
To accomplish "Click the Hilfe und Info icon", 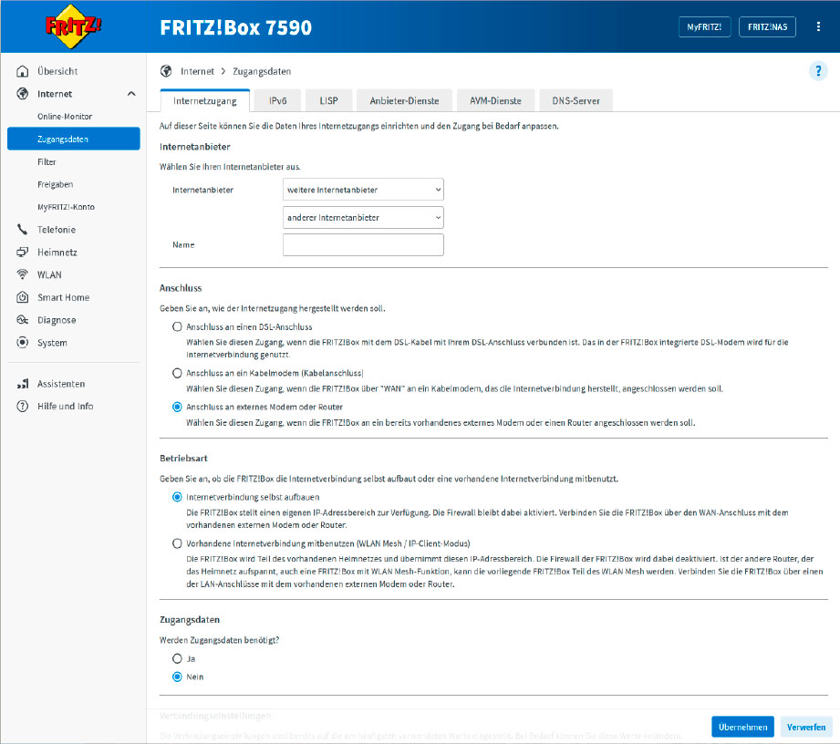I will (23, 406).
